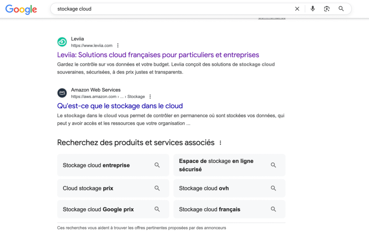Viewport: 369px width, 236px height.
Task: Click the aws.amazon.com Stockage breadcrumb URL
Action: [108, 97]
